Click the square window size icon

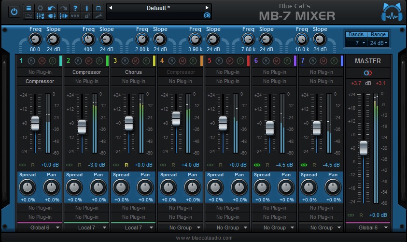pos(98,8)
